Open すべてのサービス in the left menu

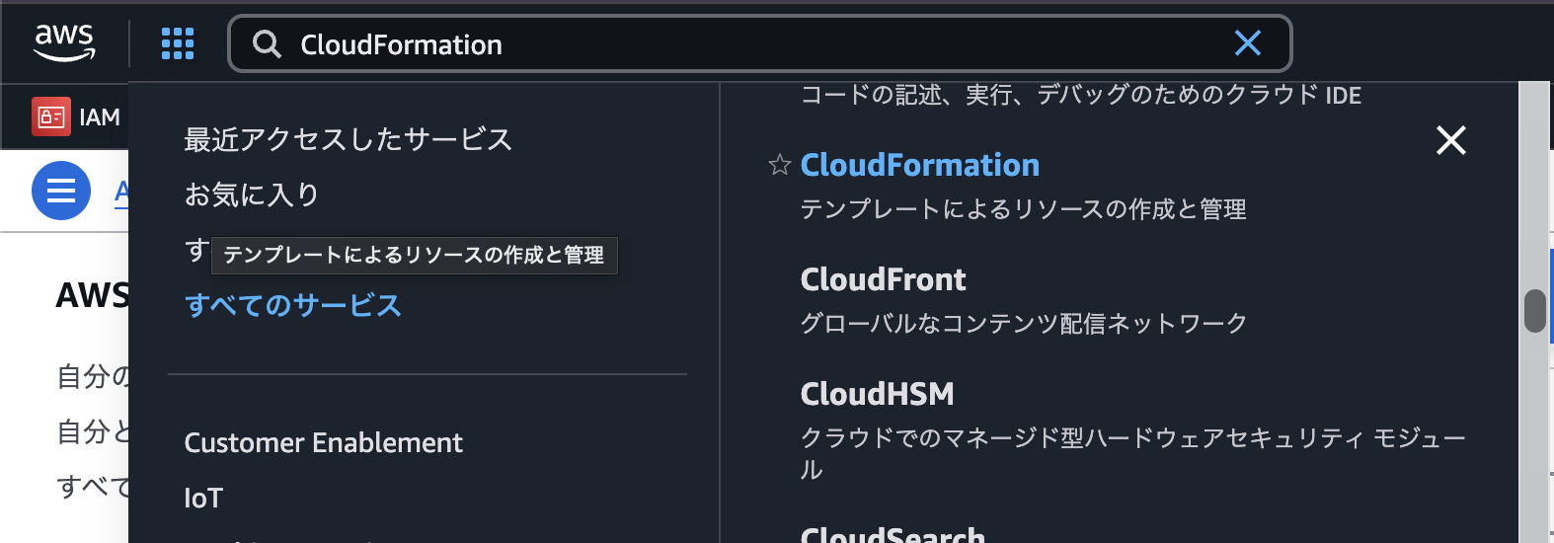tap(293, 305)
